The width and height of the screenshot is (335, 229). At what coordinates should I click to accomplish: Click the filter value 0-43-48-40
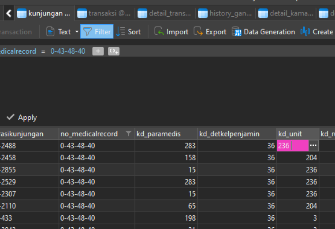(x=68, y=51)
